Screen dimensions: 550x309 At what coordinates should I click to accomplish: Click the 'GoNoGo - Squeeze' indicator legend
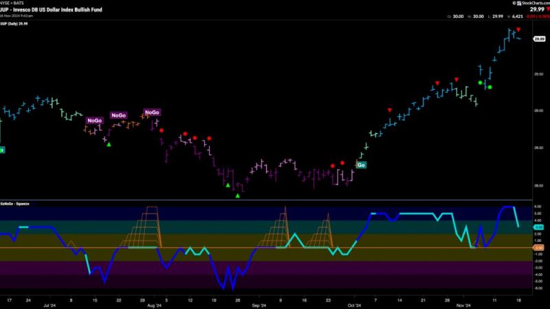(x=14, y=203)
